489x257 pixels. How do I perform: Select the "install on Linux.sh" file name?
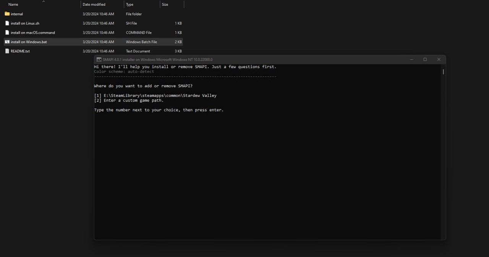click(x=25, y=23)
